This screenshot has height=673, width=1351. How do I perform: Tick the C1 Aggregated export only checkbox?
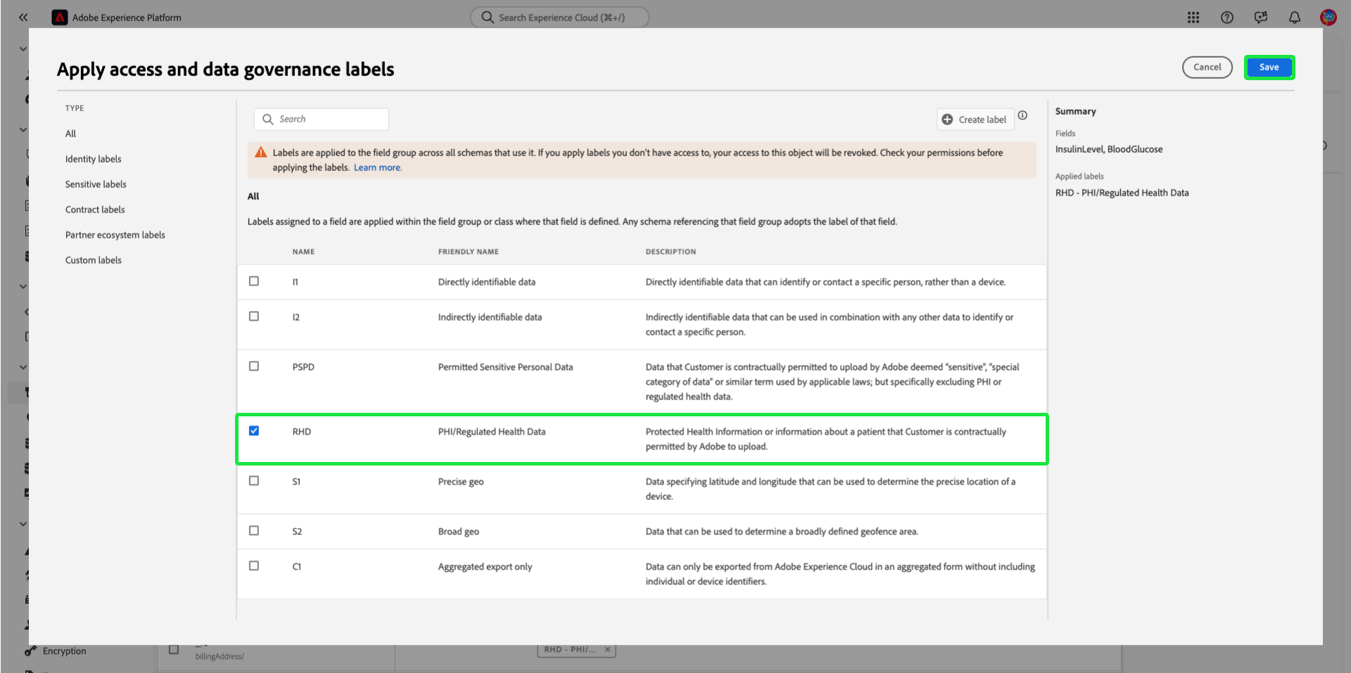pos(254,566)
